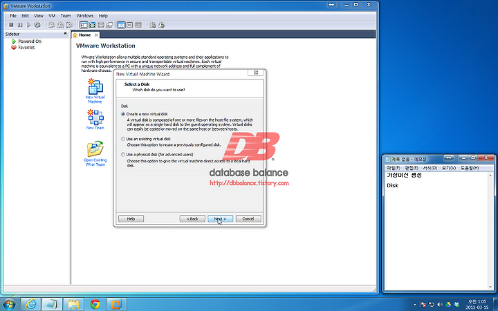Open the 보기(V) menu in Notepad
Image resolution: width=498 pixels, height=311 pixels.
448,168
